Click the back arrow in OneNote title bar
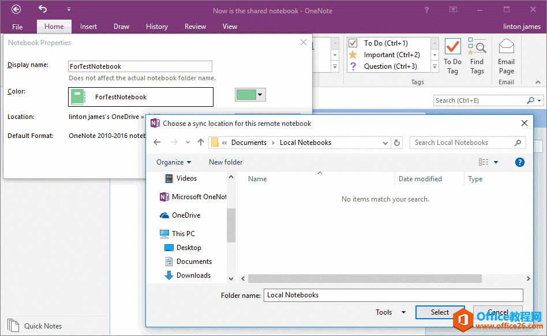 tap(16, 9)
